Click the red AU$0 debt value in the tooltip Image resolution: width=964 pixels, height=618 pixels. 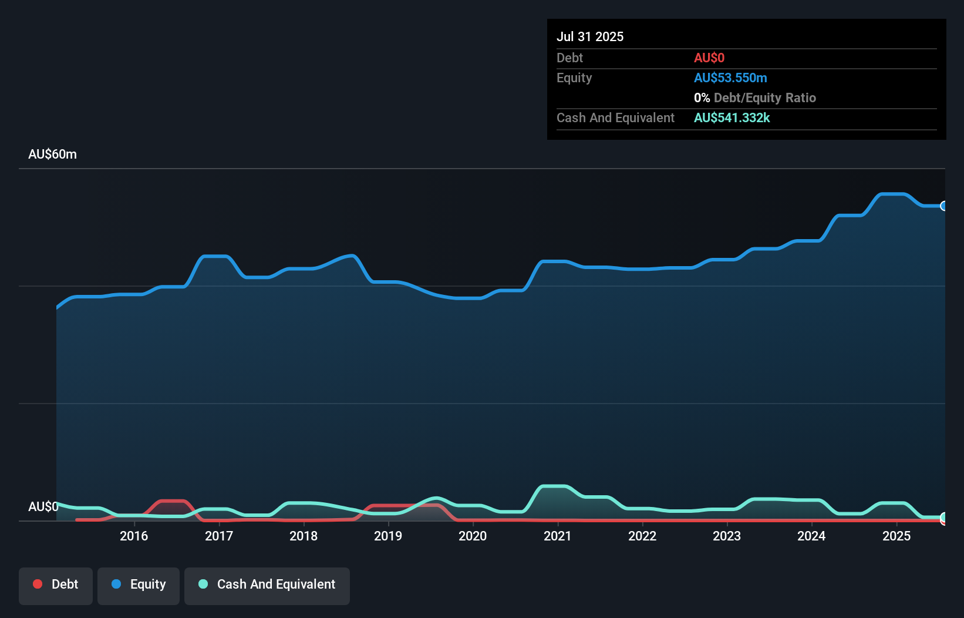click(x=710, y=58)
